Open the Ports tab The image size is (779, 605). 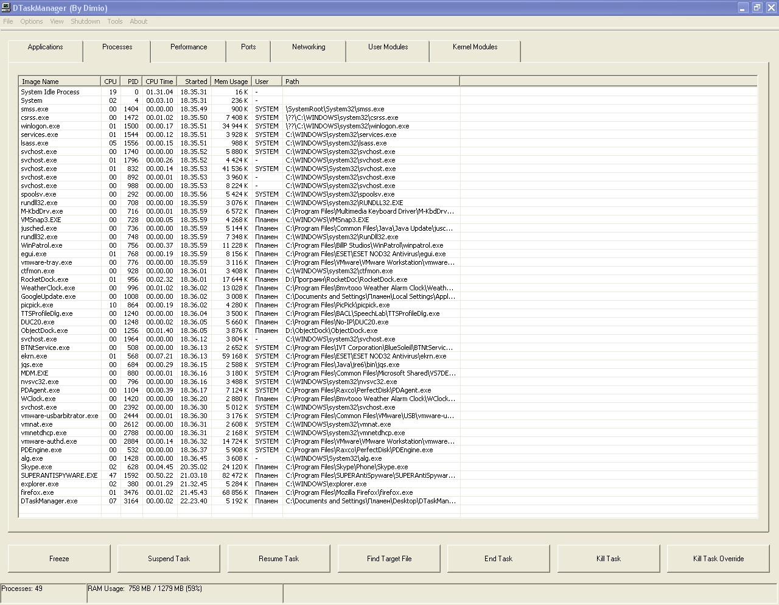tap(248, 47)
